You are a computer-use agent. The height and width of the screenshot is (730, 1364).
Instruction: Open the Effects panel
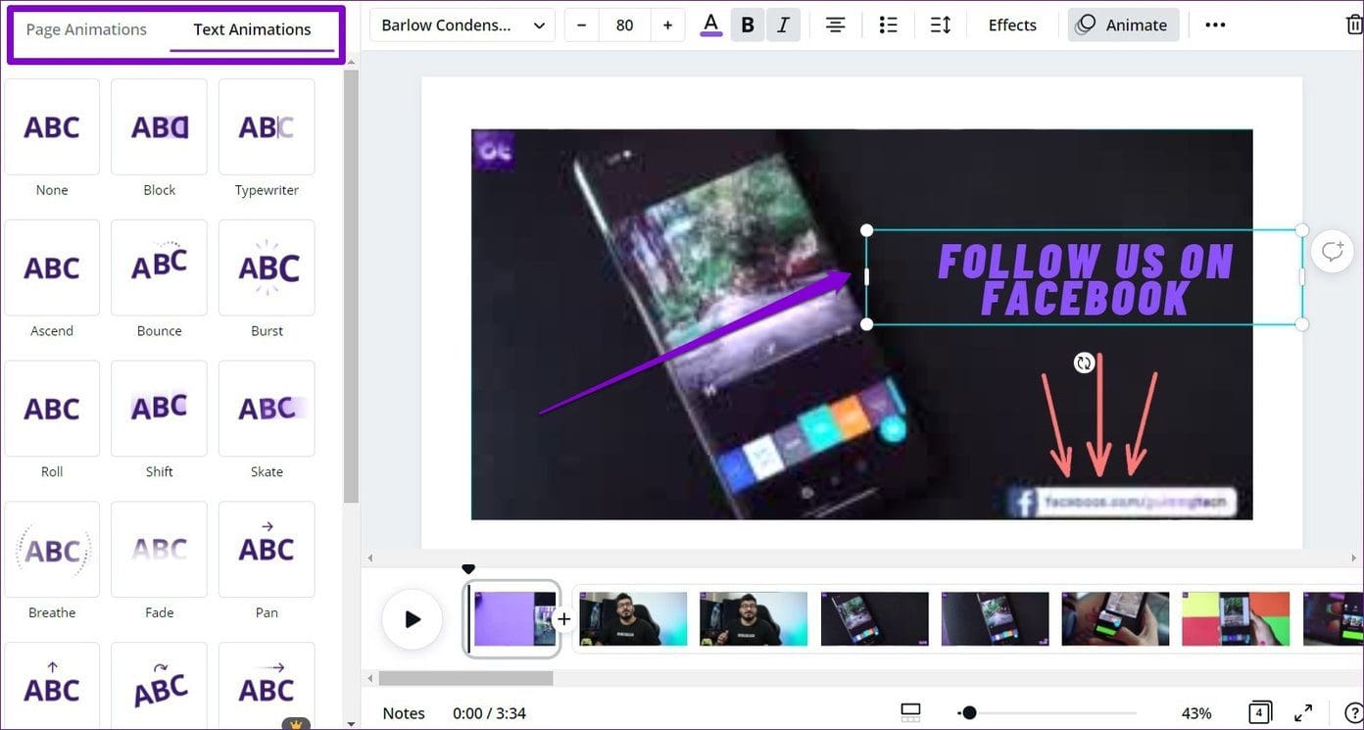click(1011, 24)
